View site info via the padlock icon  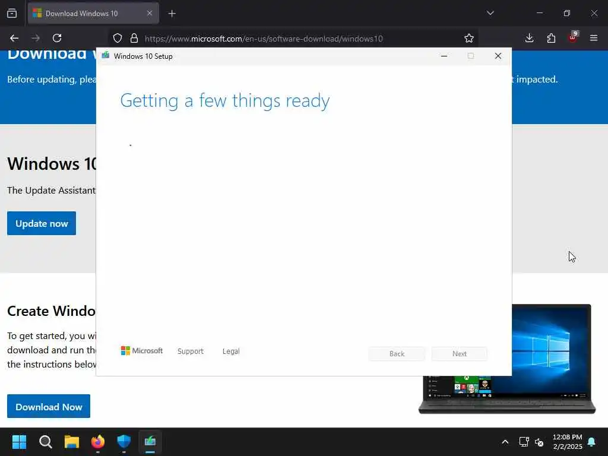tap(134, 38)
